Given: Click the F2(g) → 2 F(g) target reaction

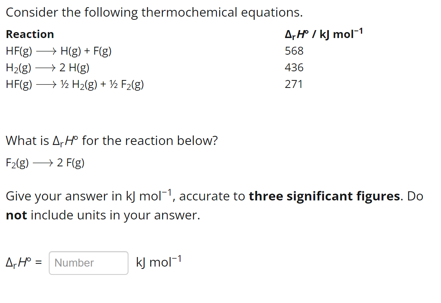Looking at the screenshot, I should (44, 162).
